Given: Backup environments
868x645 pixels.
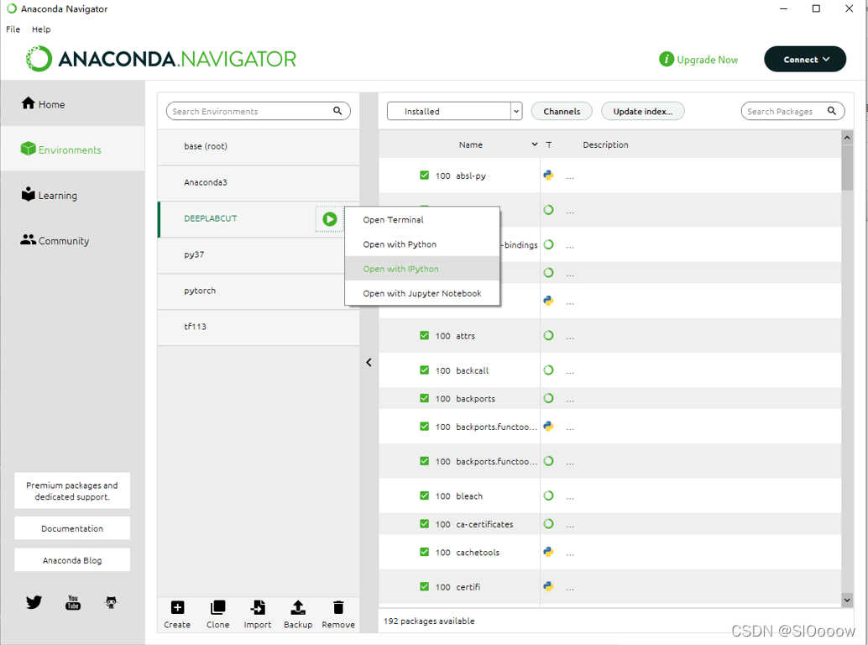Looking at the screenshot, I should point(298,615).
